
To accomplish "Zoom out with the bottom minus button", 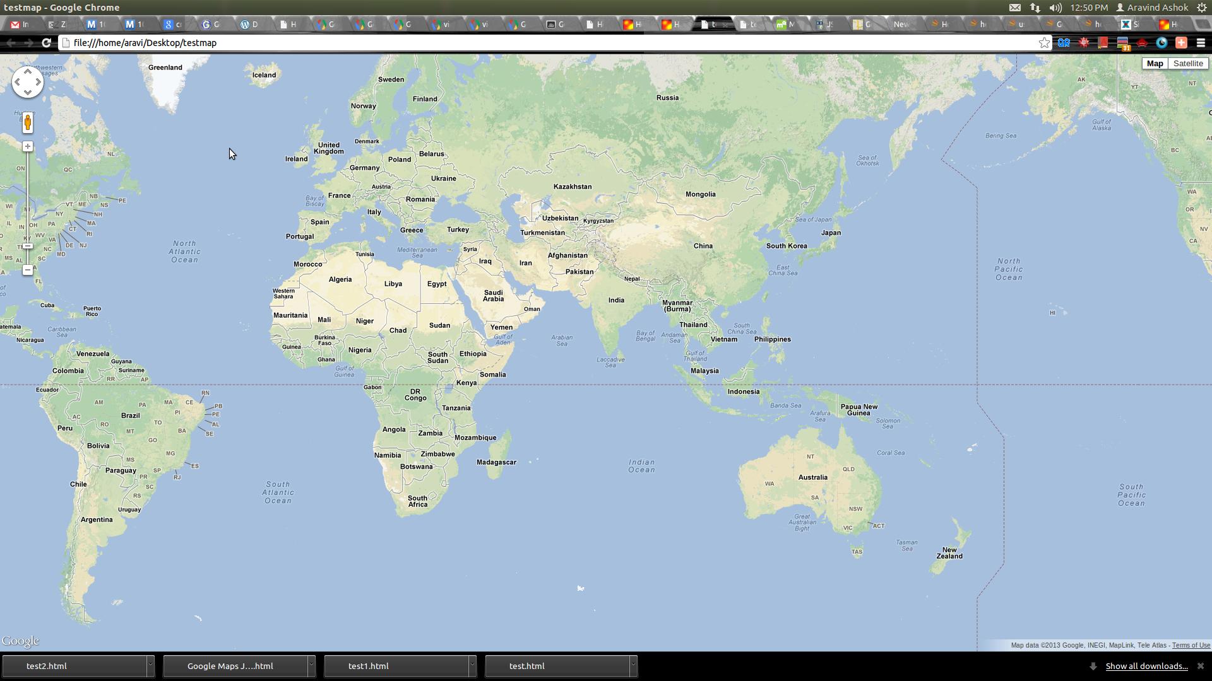I will pyautogui.click(x=28, y=270).
